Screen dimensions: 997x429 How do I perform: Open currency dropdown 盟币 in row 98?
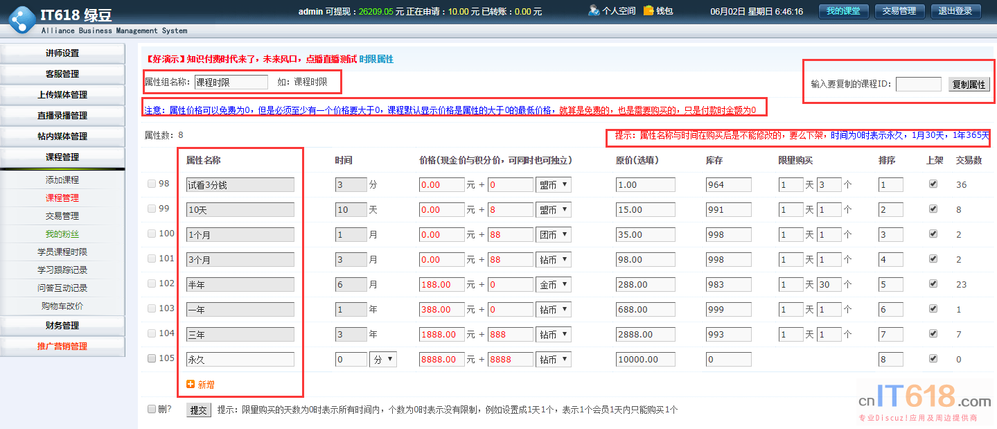(x=554, y=184)
